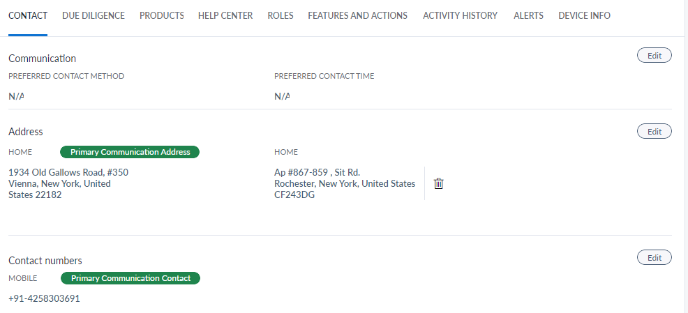
Task: Click the mobile number +91-4258303691
Action: click(x=44, y=298)
